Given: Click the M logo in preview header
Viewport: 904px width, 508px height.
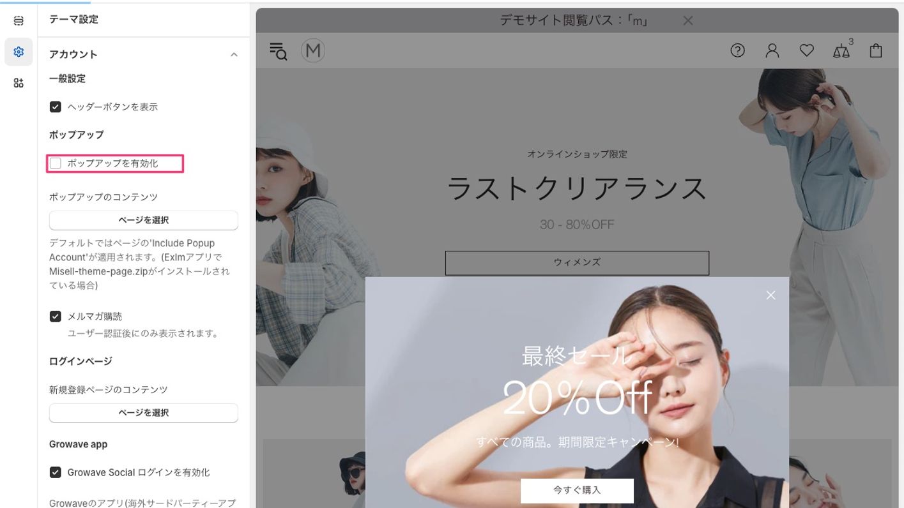Looking at the screenshot, I should tap(313, 50).
